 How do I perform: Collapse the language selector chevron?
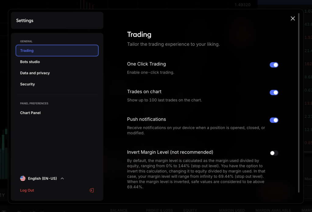pos(62,178)
